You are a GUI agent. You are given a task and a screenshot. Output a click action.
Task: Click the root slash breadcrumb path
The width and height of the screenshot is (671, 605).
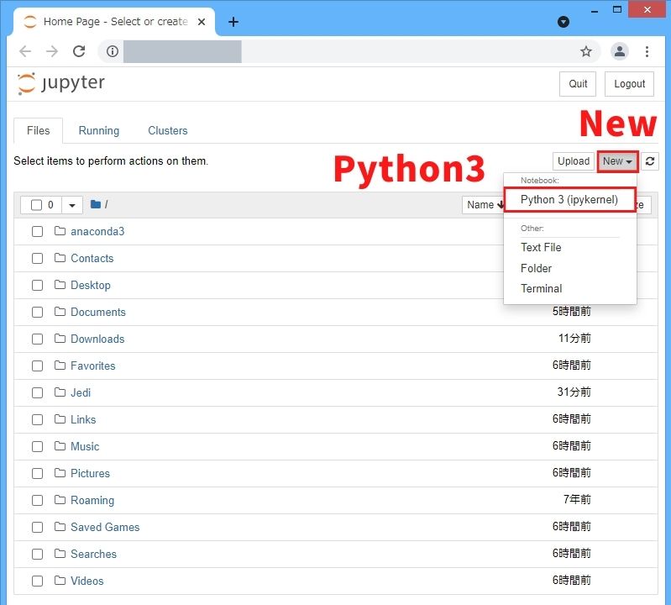coord(106,205)
